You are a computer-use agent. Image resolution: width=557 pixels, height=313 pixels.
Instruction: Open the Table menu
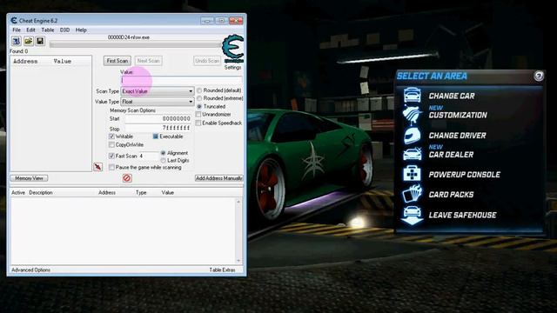(x=48, y=30)
